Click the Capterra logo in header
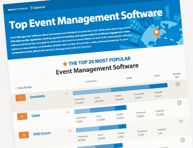This screenshot has height=148, width=193. (x=37, y=8)
